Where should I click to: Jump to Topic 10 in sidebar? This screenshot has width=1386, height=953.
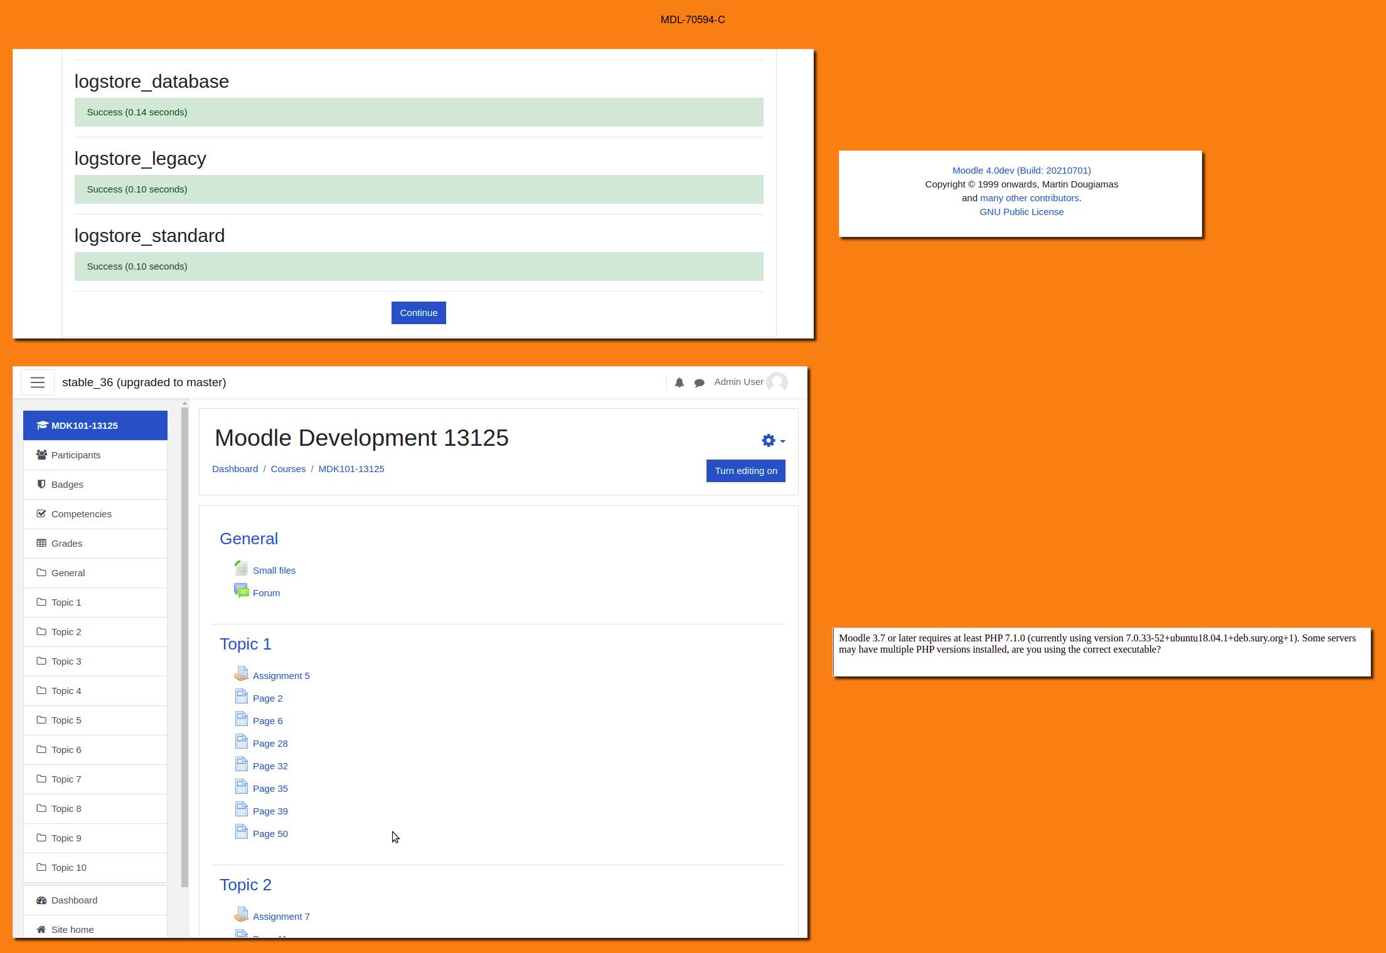(95, 868)
